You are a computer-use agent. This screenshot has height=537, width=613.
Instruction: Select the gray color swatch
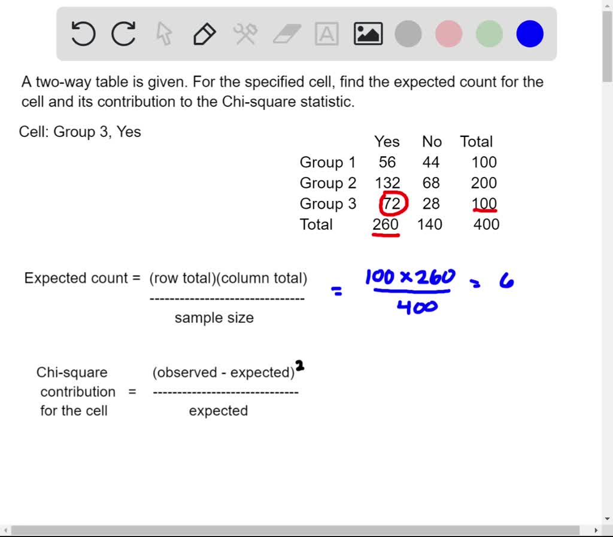[408, 33]
